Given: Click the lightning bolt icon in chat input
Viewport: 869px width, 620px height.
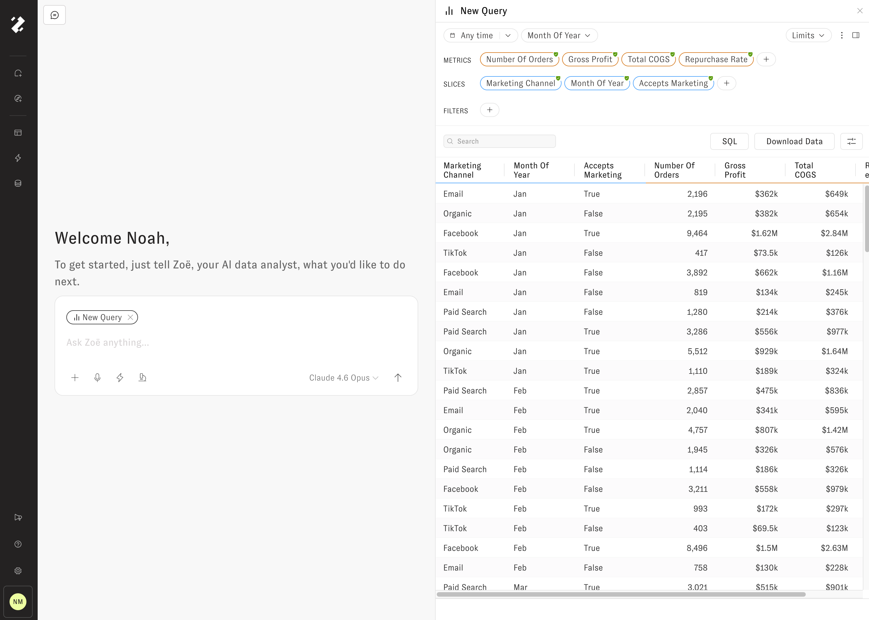Looking at the screenshot, I should pos(120,377).
